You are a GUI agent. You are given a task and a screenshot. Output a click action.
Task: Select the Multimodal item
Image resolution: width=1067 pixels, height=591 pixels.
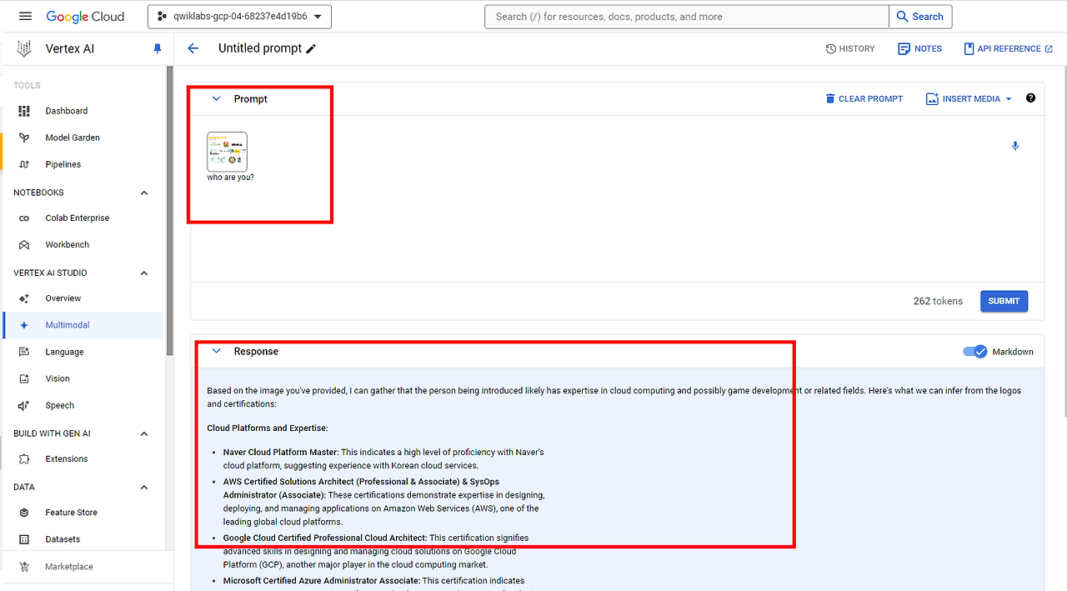tap(83, 325)
